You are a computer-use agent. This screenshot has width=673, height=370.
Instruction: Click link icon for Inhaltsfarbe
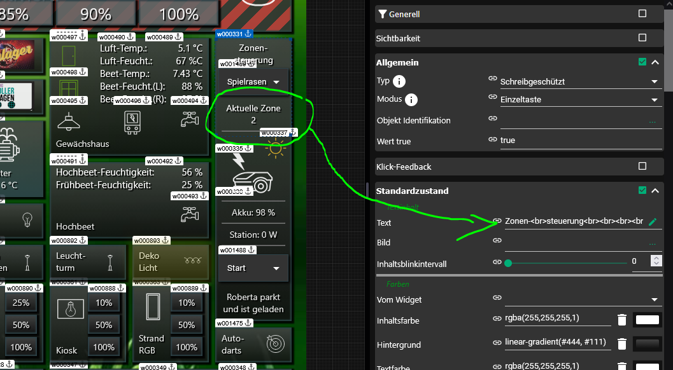click(x=497, y=318)
